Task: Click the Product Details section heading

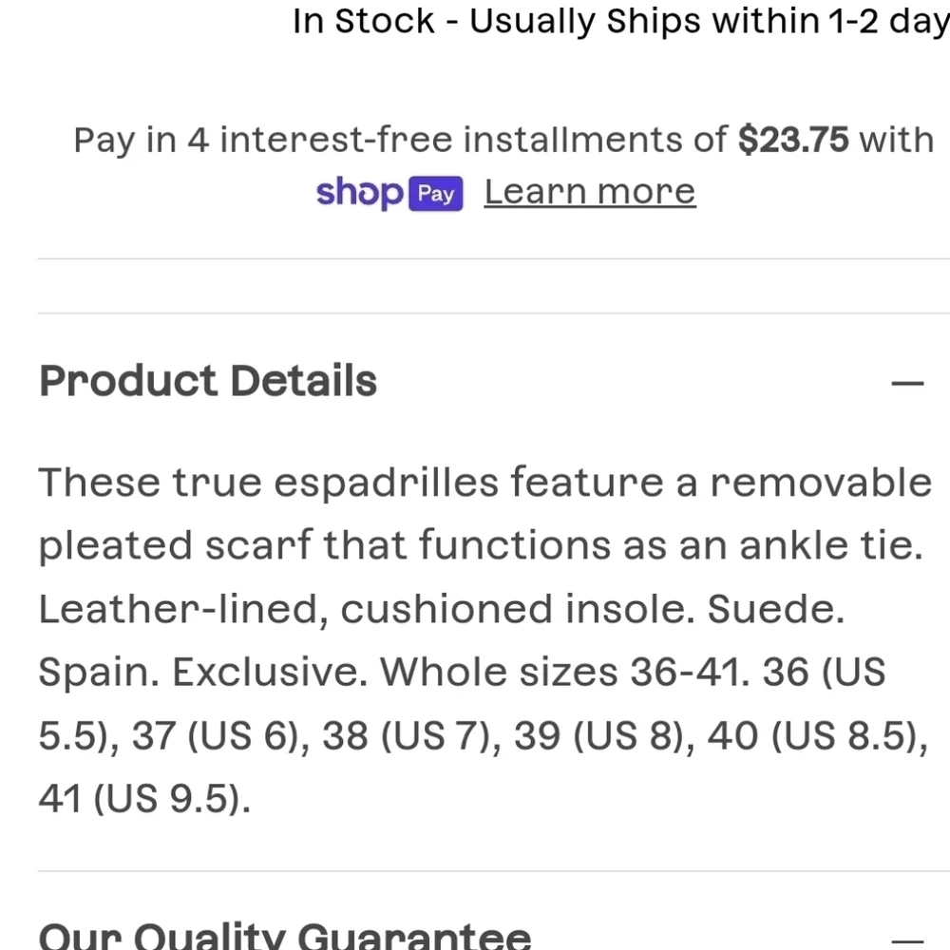Action: click(208, 381)
